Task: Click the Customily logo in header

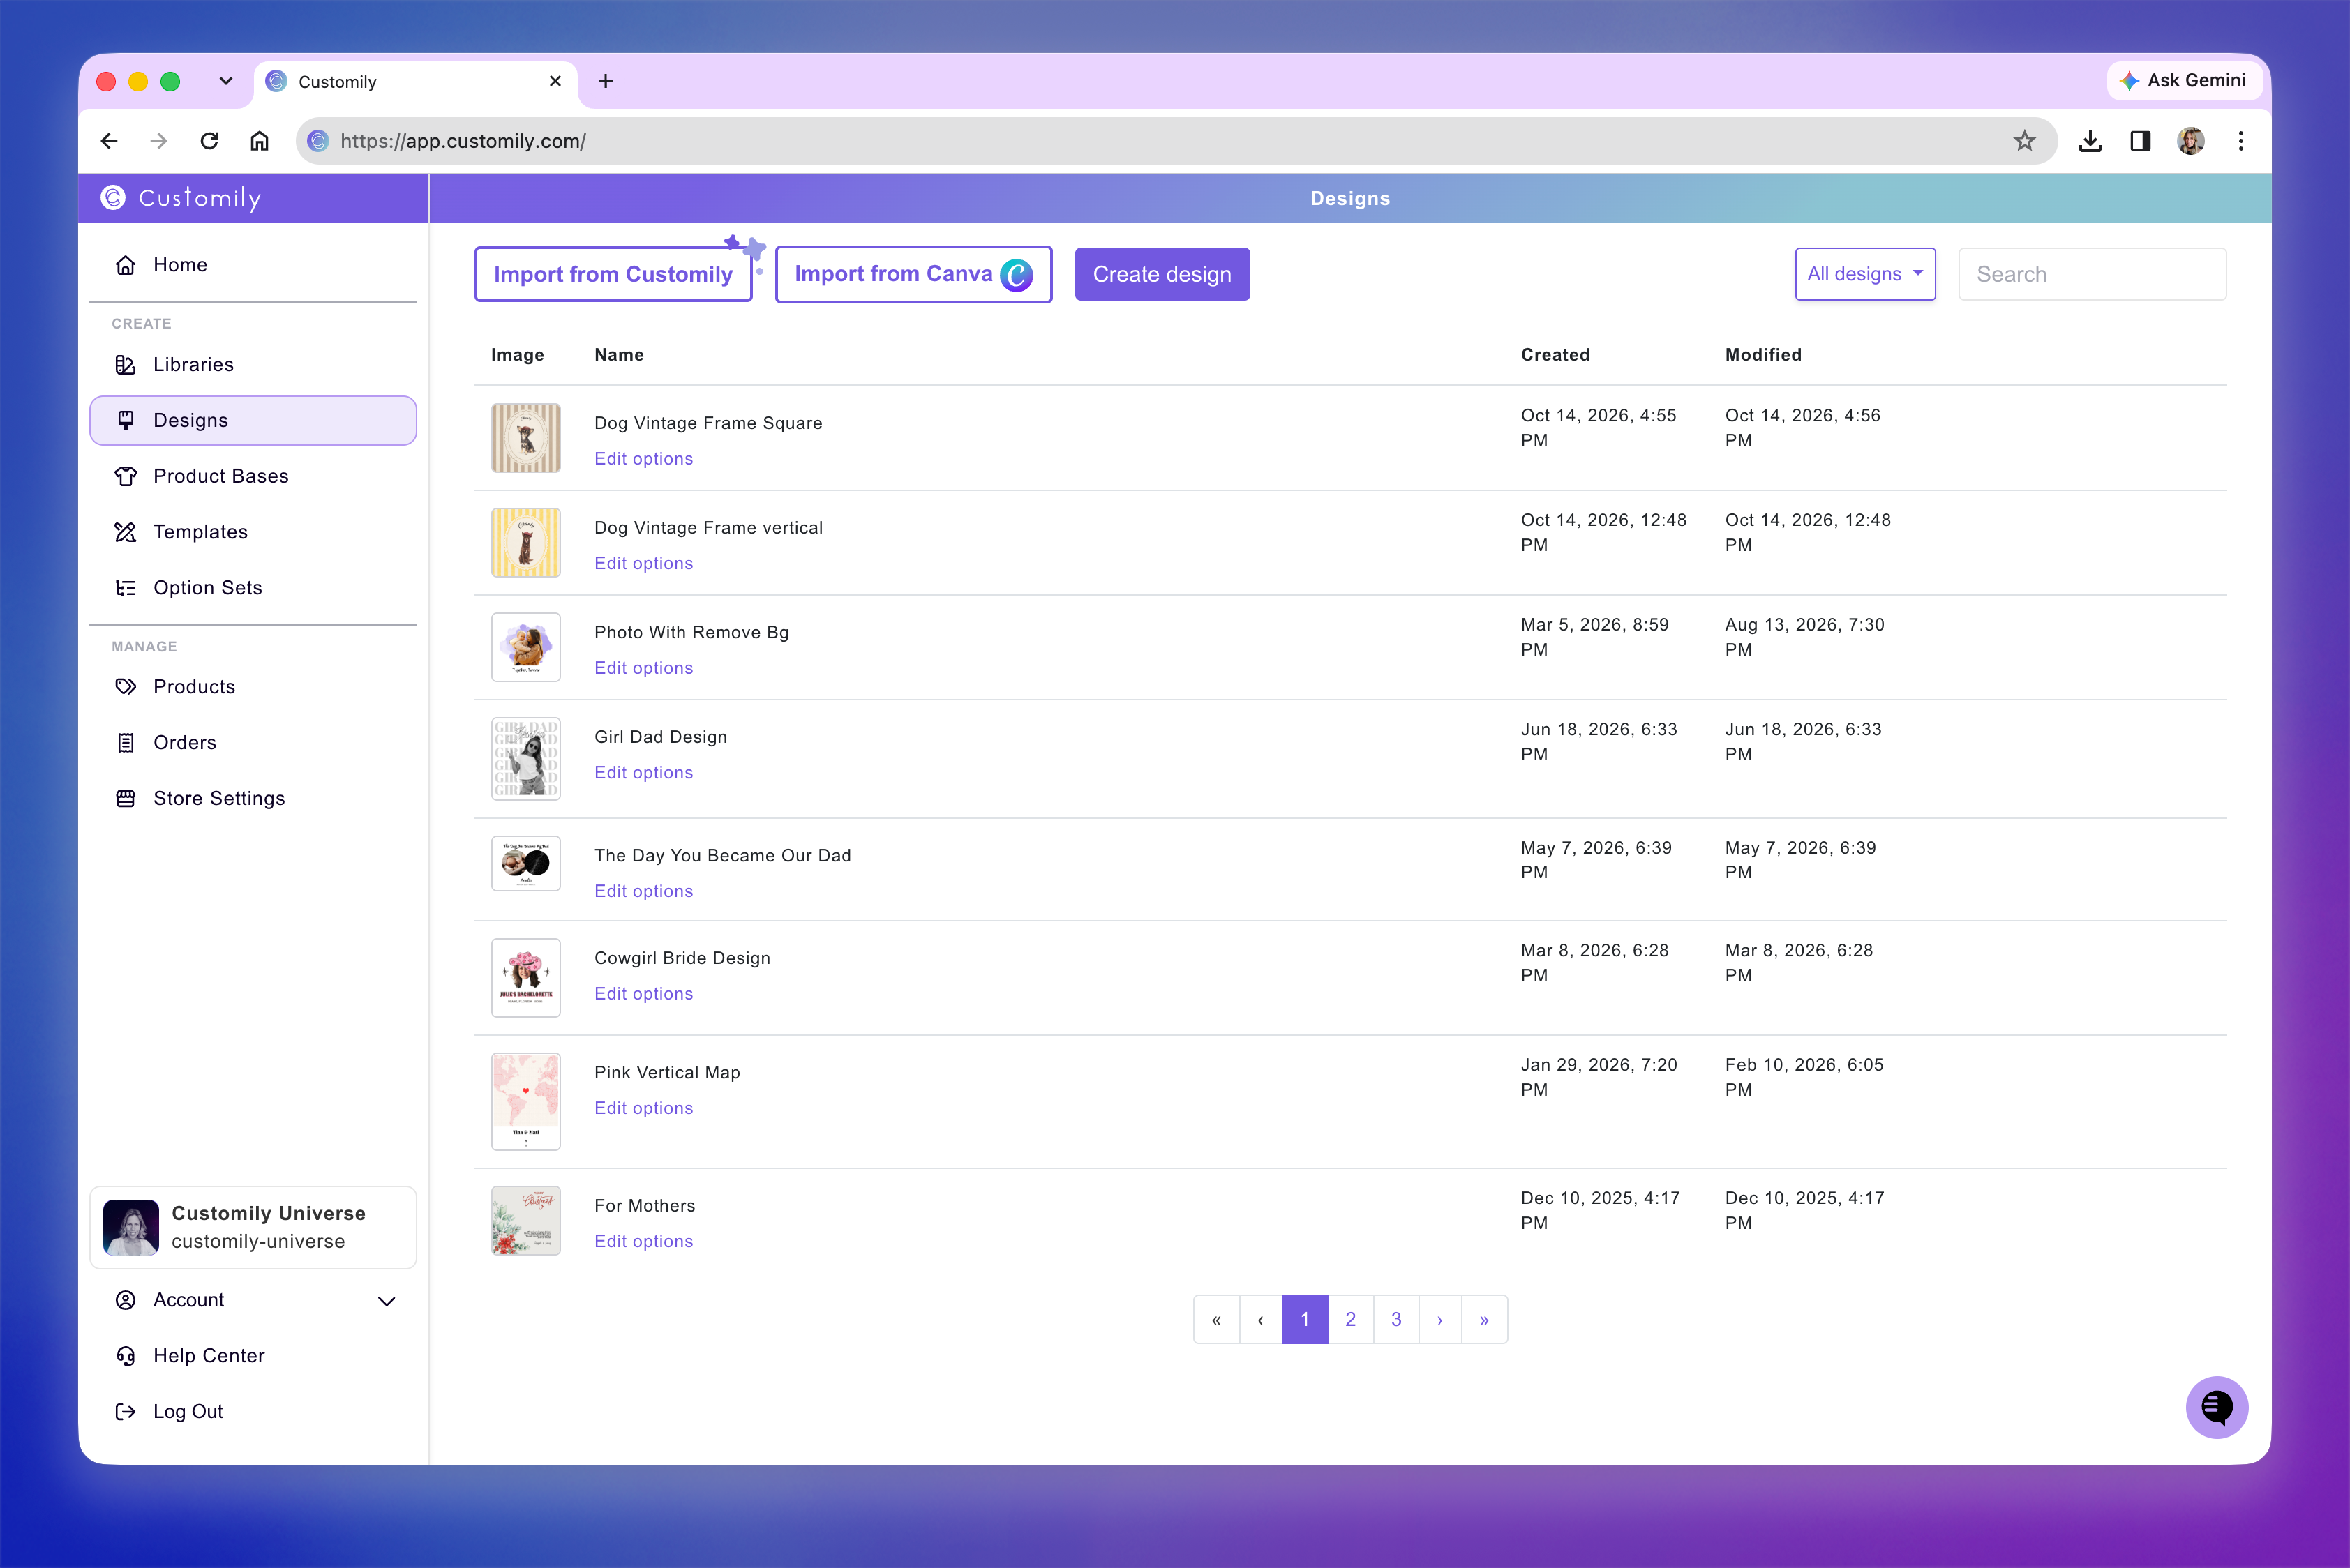Action: click(x=181, y=198)
